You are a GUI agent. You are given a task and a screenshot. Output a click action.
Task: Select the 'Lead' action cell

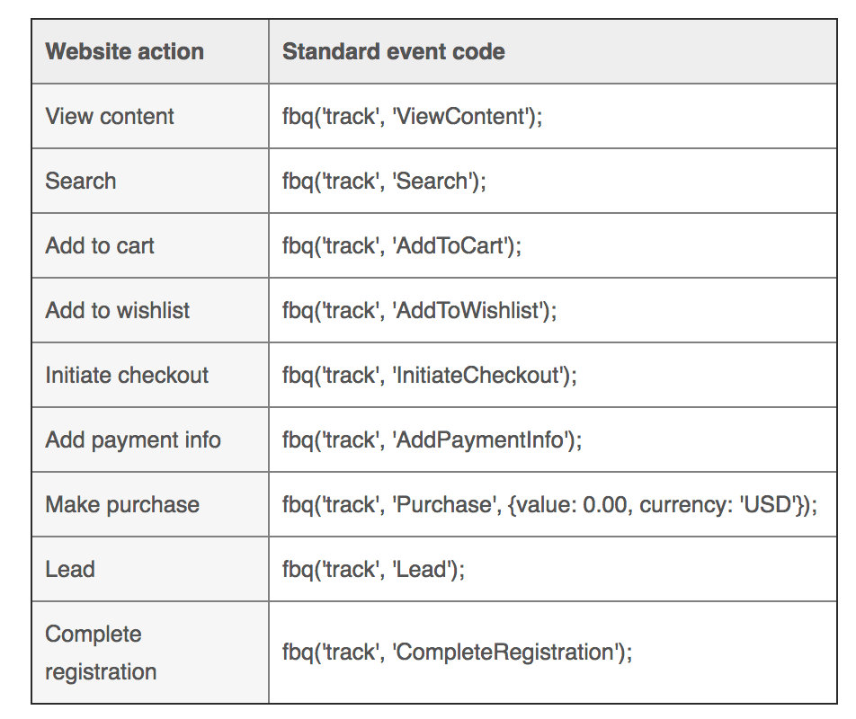[x=70, y=569]
